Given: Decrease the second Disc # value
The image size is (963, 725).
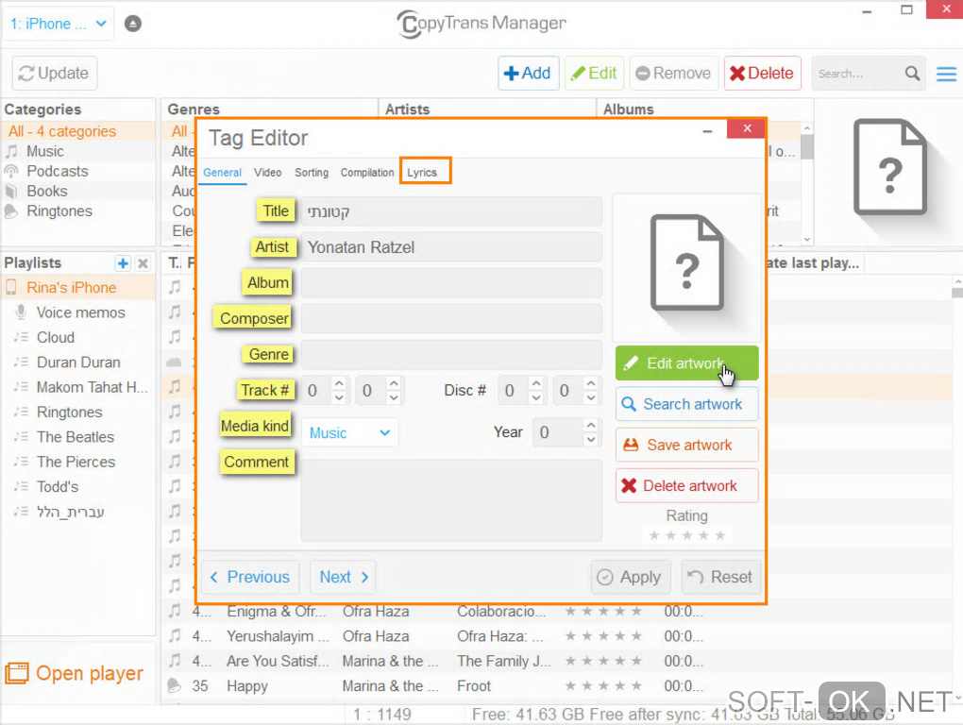Looking at the screenshot, I should coord(591,397).
